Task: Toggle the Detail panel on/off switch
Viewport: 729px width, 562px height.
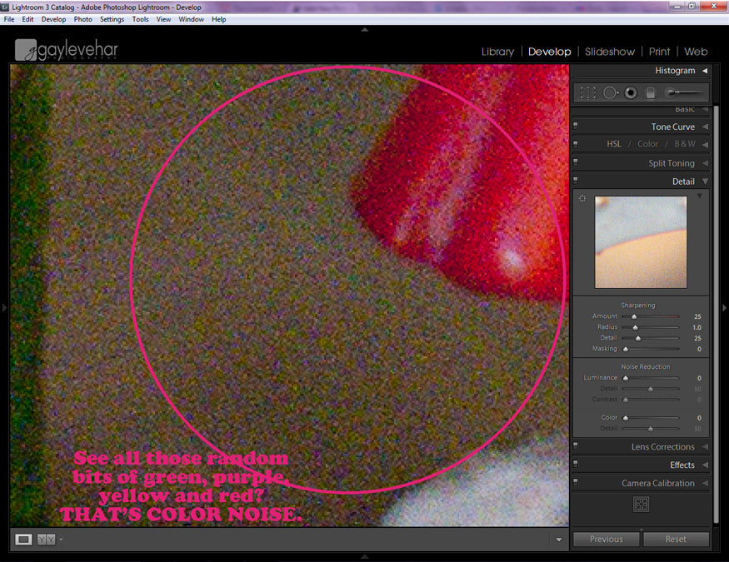Action: tap(576, 182)
